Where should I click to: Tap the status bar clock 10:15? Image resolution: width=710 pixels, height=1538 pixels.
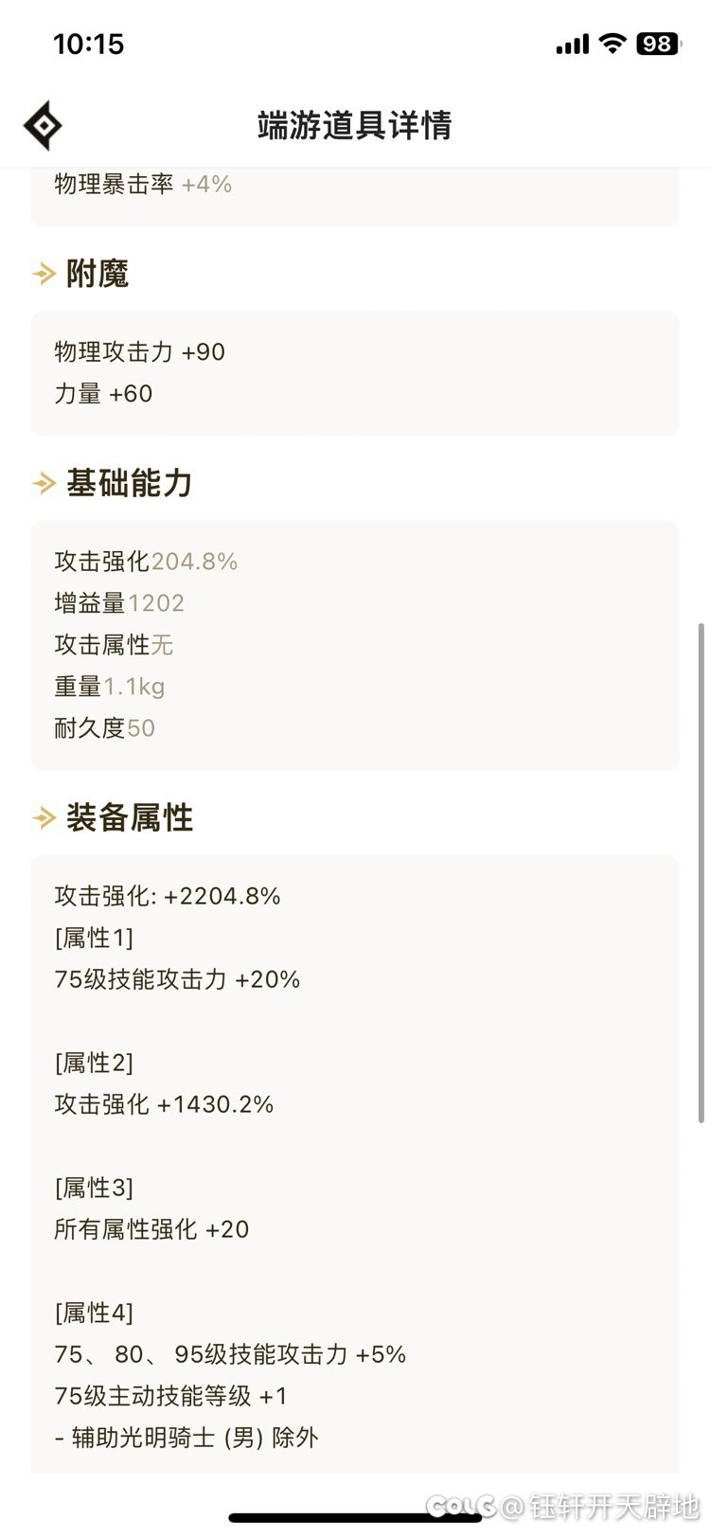(89, 44)
